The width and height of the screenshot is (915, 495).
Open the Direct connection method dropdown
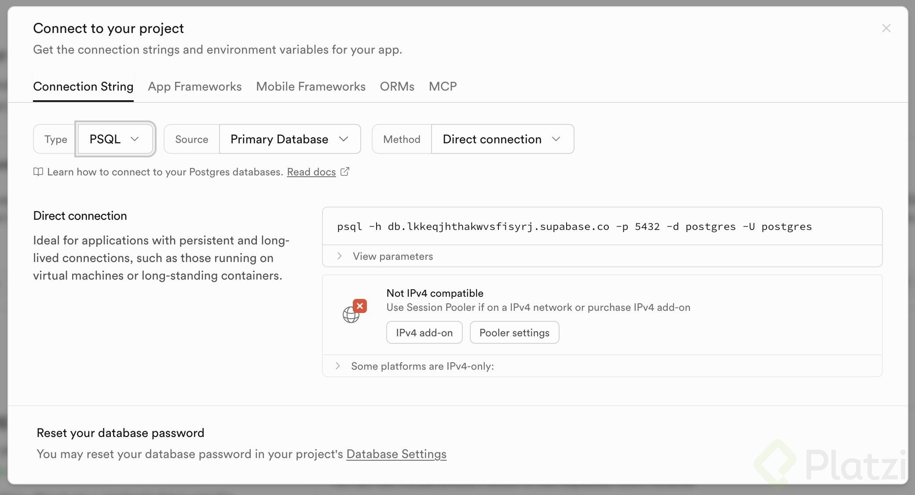(x=502, y=139)
